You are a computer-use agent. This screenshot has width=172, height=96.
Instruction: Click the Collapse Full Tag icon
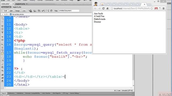(x=2, y=26)
